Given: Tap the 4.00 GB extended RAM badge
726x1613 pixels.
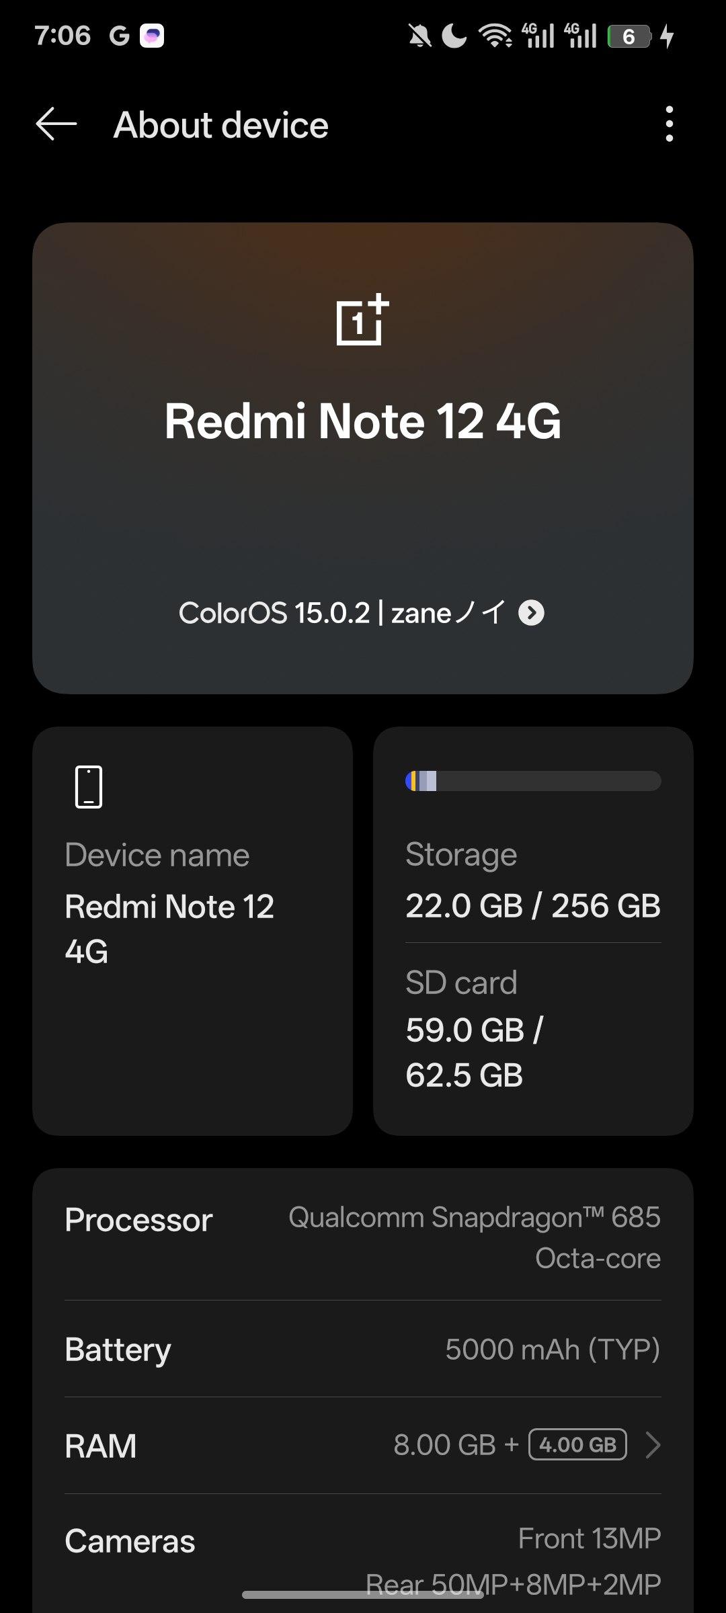Looking at the screenshot, I should [x=577, y=1445].
